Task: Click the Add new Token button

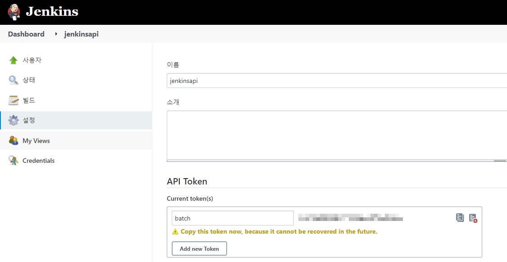Action: click(x=199, y=248)
